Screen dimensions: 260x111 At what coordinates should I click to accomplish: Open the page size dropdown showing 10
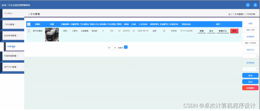click(x=112, y=48)
